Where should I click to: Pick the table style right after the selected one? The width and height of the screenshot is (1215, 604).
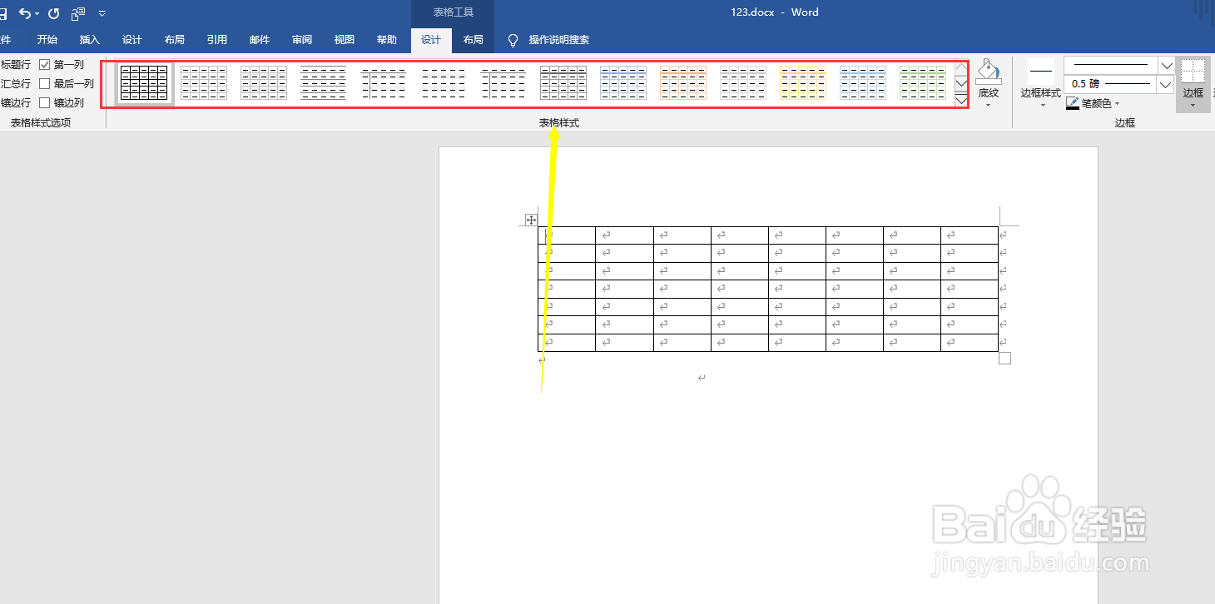[204, 83]
